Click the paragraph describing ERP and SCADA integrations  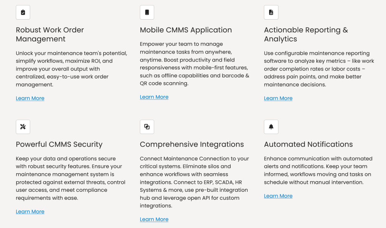pyautogui.click(x=194, y=182)
